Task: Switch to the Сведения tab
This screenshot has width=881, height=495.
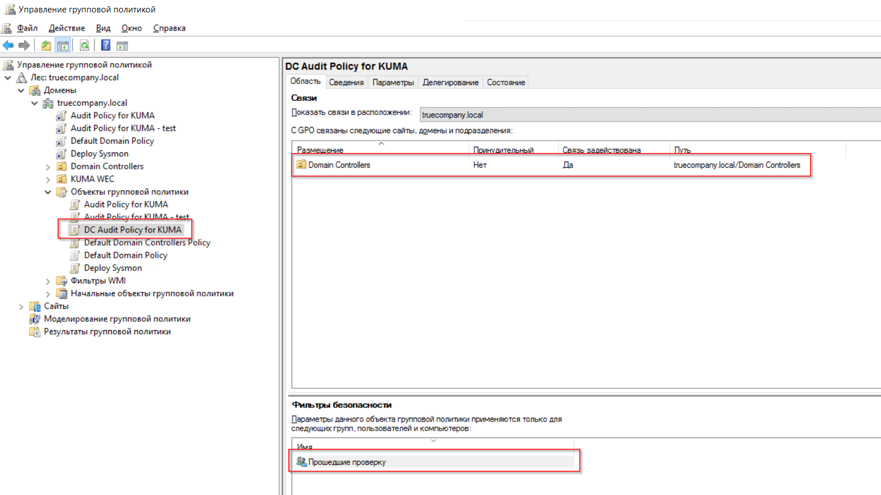Action: coord(346,82)
